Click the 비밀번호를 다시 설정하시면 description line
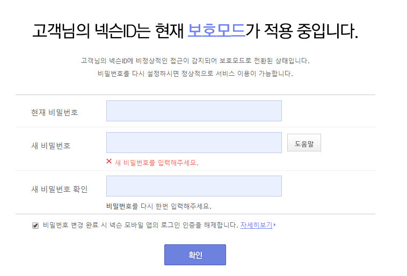The image size is (407, 276). (x=195, y=74)
